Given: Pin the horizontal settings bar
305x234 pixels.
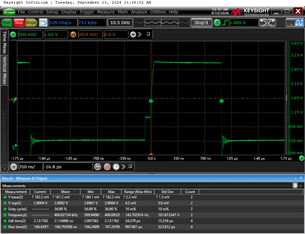Looking at the screenshot, I should pyautogui.click(x=130, y=167).
